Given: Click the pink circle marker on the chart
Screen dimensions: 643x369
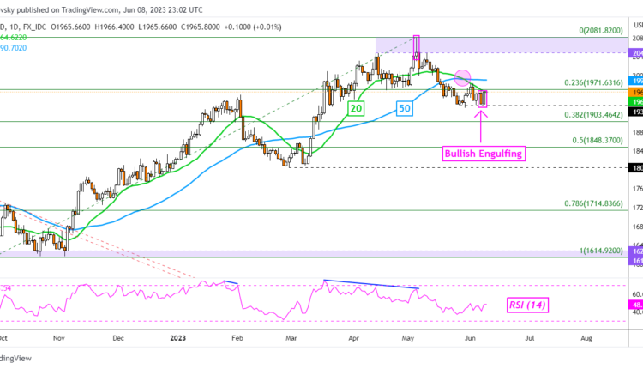Looking at the screenshot, I should 462,77.
